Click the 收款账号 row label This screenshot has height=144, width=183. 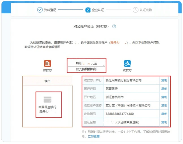90,114
